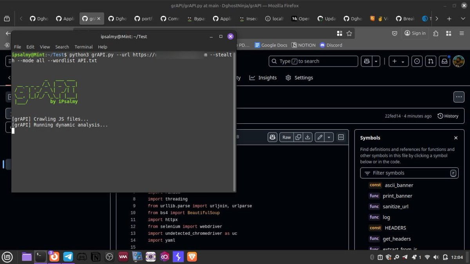The height and width of the screenshot is (264, 470).
Task: Open the terminal View menu
Action: click(x=45, y=47)
